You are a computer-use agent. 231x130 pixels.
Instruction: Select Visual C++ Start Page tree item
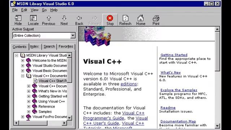(x=53, y=81)
